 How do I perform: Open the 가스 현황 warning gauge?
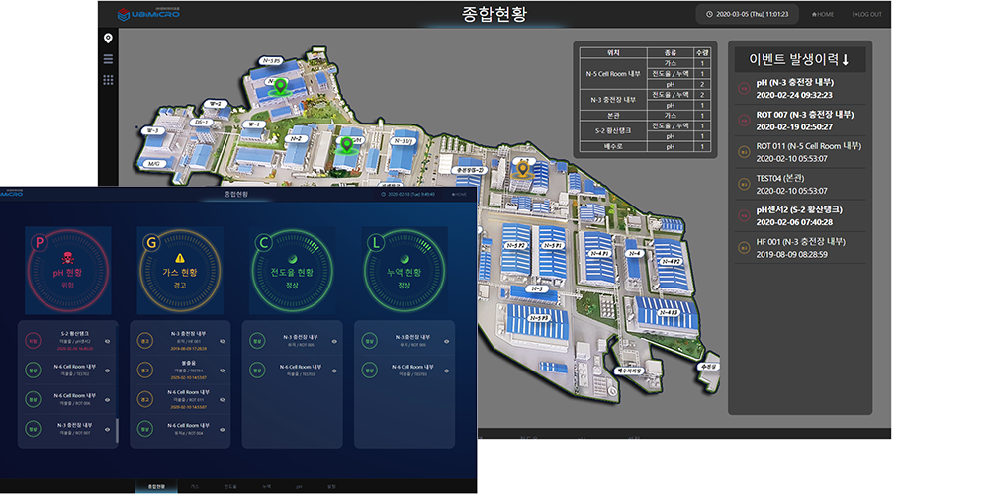pyautogui.click(x=180, y=268)
